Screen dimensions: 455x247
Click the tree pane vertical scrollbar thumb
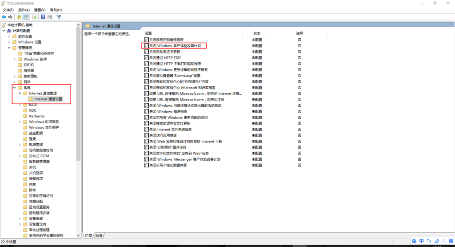pyautogui.click(x=78, y=94)
